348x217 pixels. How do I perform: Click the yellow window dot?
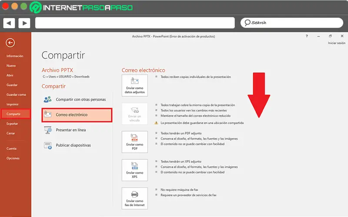coord(14,6)
